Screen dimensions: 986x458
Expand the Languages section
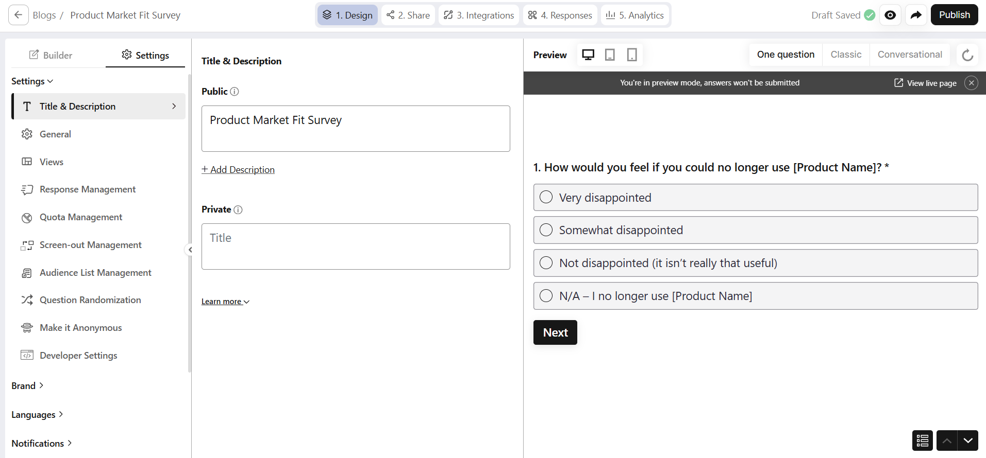point(37,414)
